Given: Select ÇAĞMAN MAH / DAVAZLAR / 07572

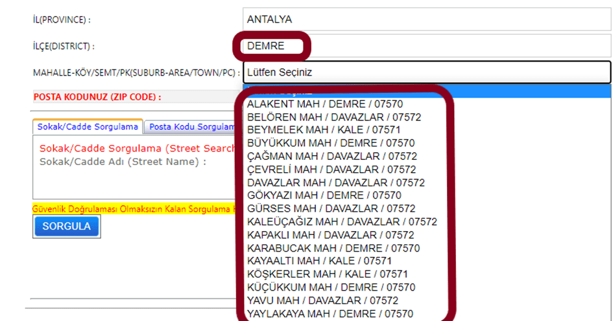Looking at the screenshot, I should pos(331,156).
